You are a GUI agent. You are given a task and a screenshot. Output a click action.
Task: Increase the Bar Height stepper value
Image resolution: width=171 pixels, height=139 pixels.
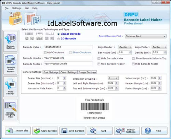click(130, 51)
